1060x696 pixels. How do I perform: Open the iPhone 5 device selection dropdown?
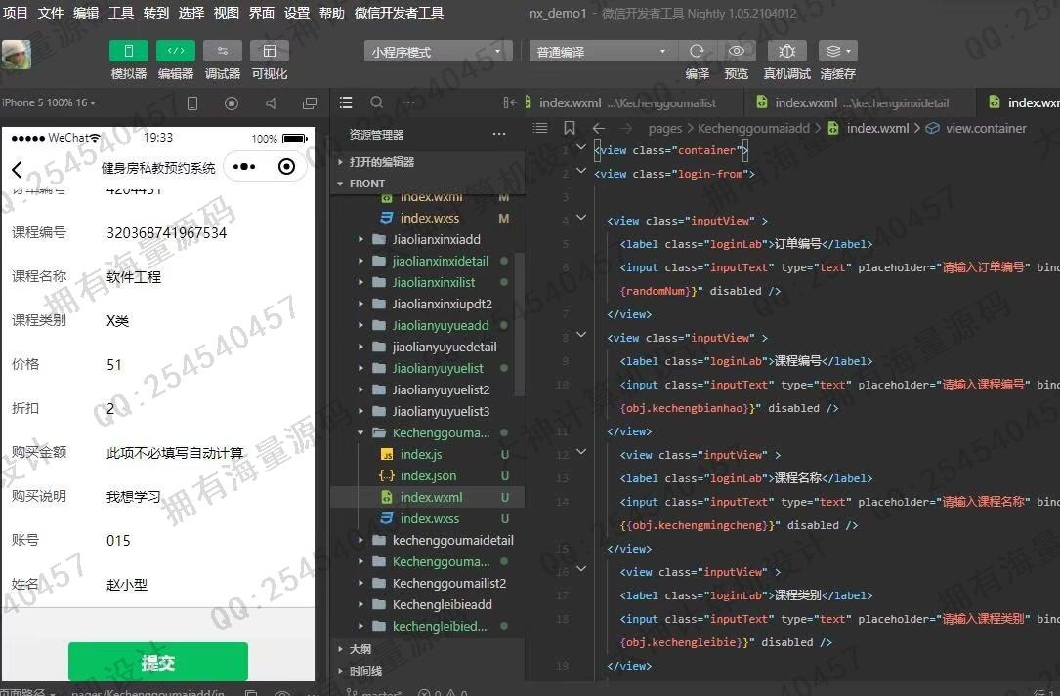49,102
